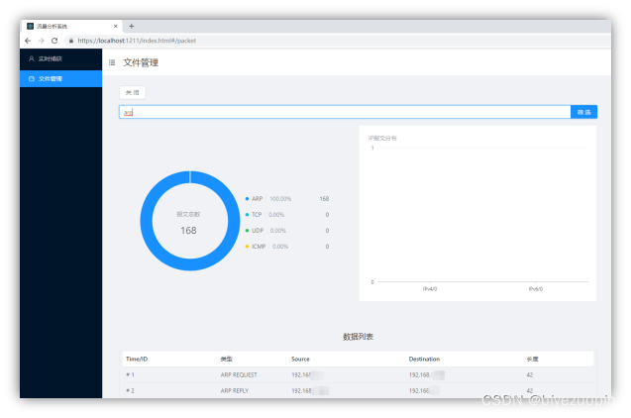The width and height of the screenshot is (631, 418).
Task: Click the ARP REQUEST type cell
Action: [239, 374]
